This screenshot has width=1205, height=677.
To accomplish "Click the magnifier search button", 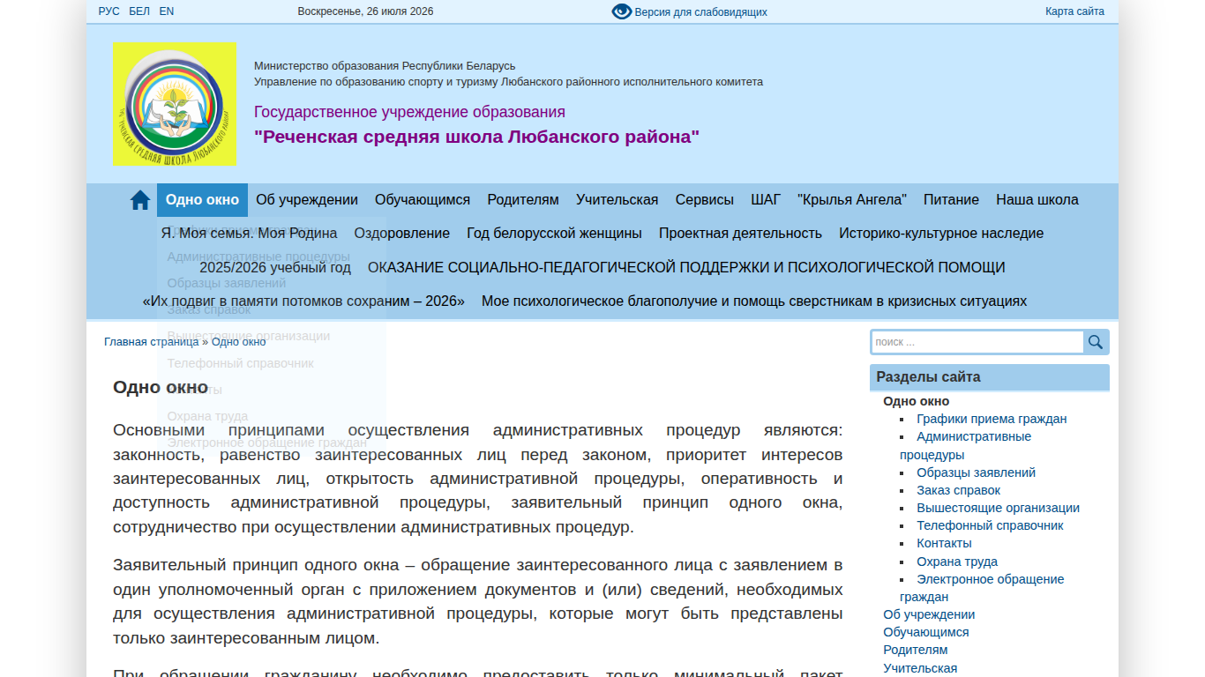I will point(1096,342).
